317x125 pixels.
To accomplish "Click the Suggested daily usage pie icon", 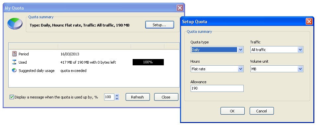I will click(x=14, y=70).
